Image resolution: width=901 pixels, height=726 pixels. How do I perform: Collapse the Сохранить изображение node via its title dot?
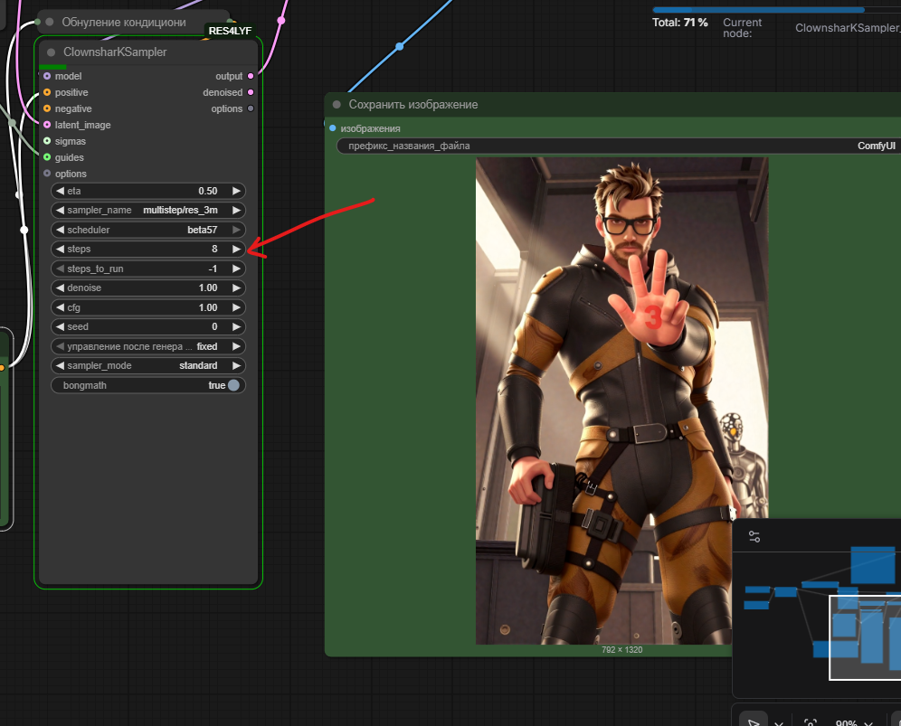click(x=337, y=105)
